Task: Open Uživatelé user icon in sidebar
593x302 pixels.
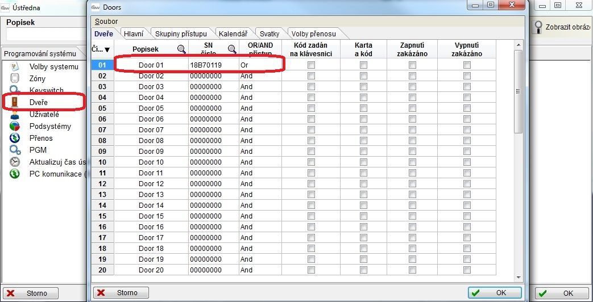Action: (x=15, y=114)
